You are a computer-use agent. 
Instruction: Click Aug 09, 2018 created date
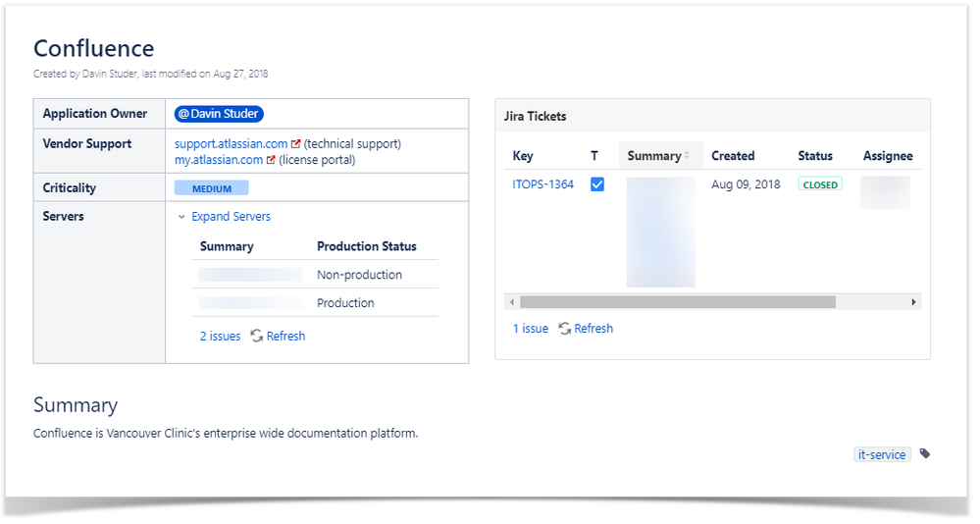746,184
